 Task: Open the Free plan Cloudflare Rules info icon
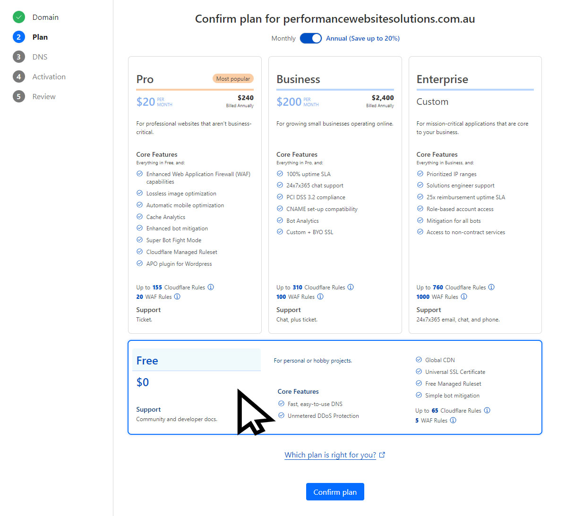(488, 410)
